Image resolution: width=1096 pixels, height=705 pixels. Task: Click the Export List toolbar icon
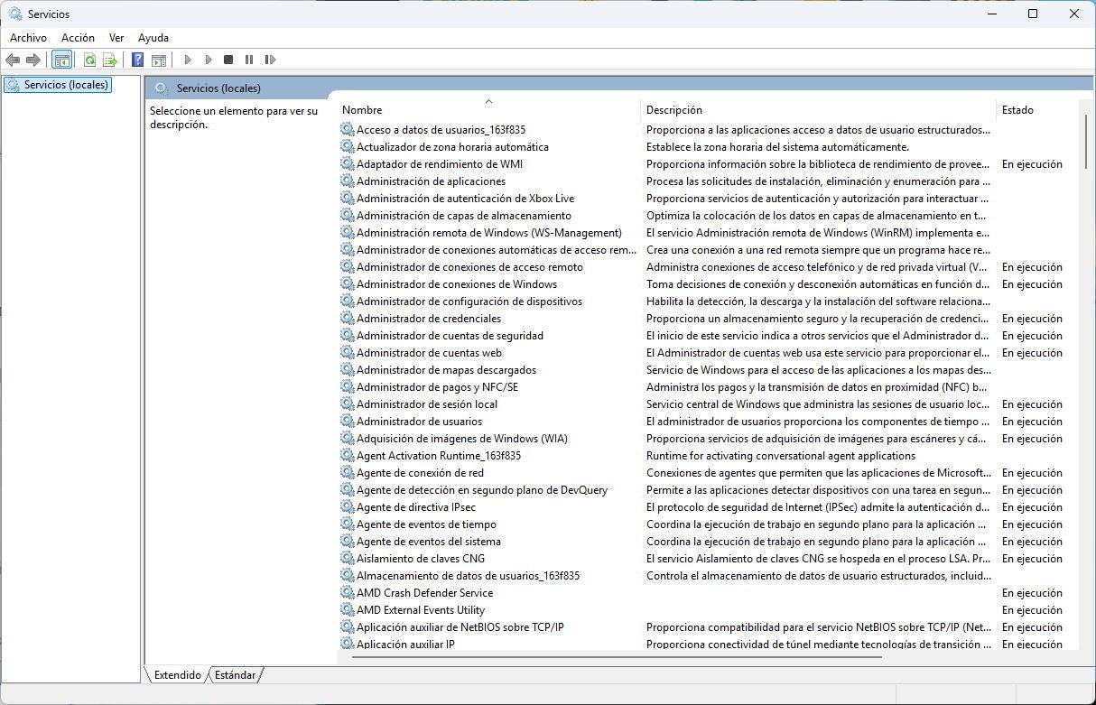pos(109,59)
